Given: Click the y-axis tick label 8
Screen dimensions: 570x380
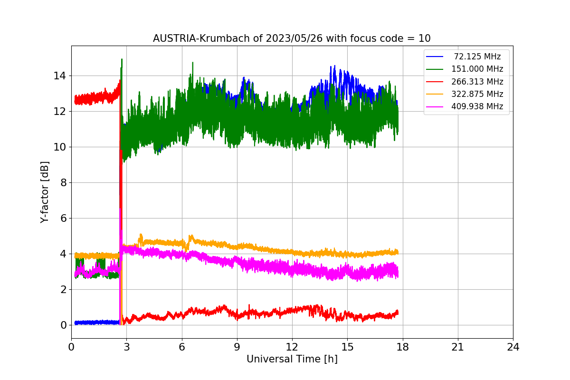Looking at the screenshot, I should [x=64, y=183].
